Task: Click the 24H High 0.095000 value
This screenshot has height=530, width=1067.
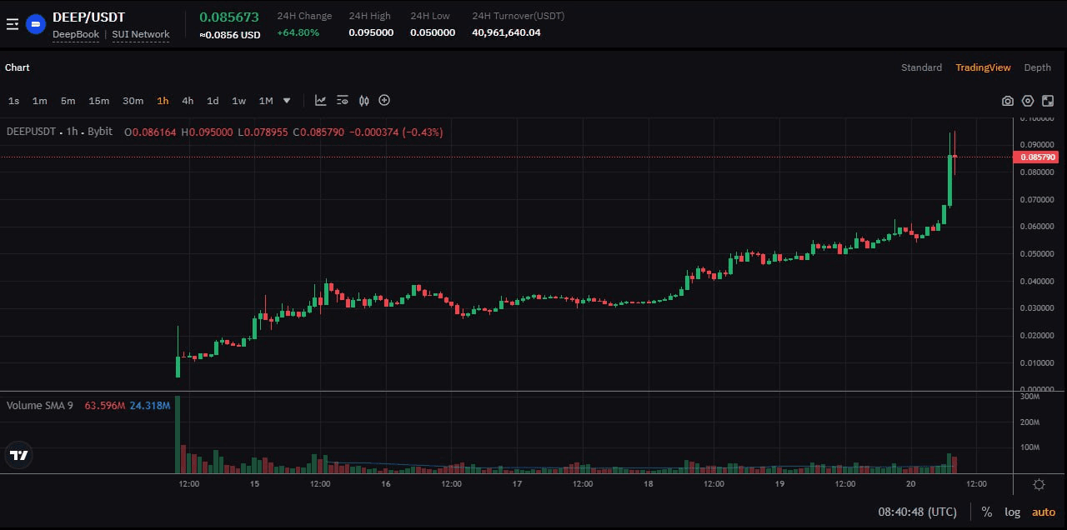Action: (x=371, y=32)
